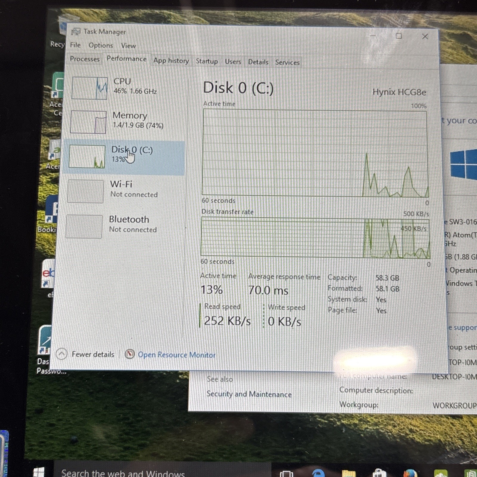Viewport: 477px width, 477px height.
Task: Click the Resource Monitor gauge icon
Action: [x=129, y=354]
